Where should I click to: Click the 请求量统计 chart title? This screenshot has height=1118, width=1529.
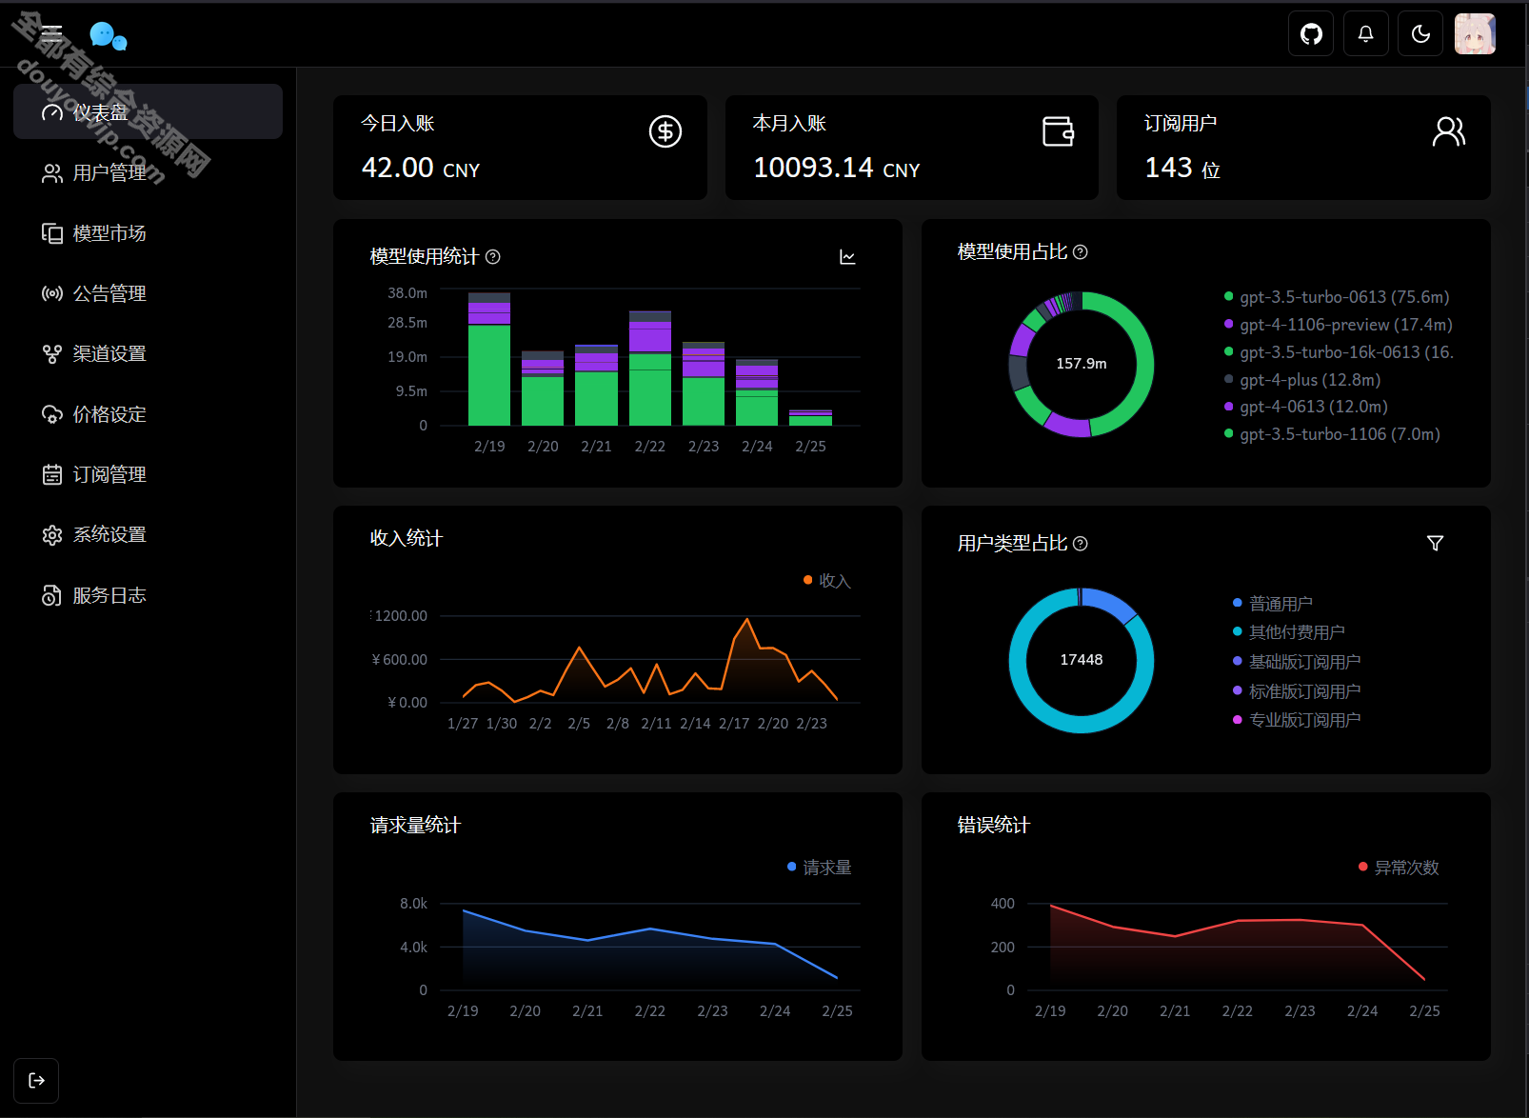click(x=415, y=825)
